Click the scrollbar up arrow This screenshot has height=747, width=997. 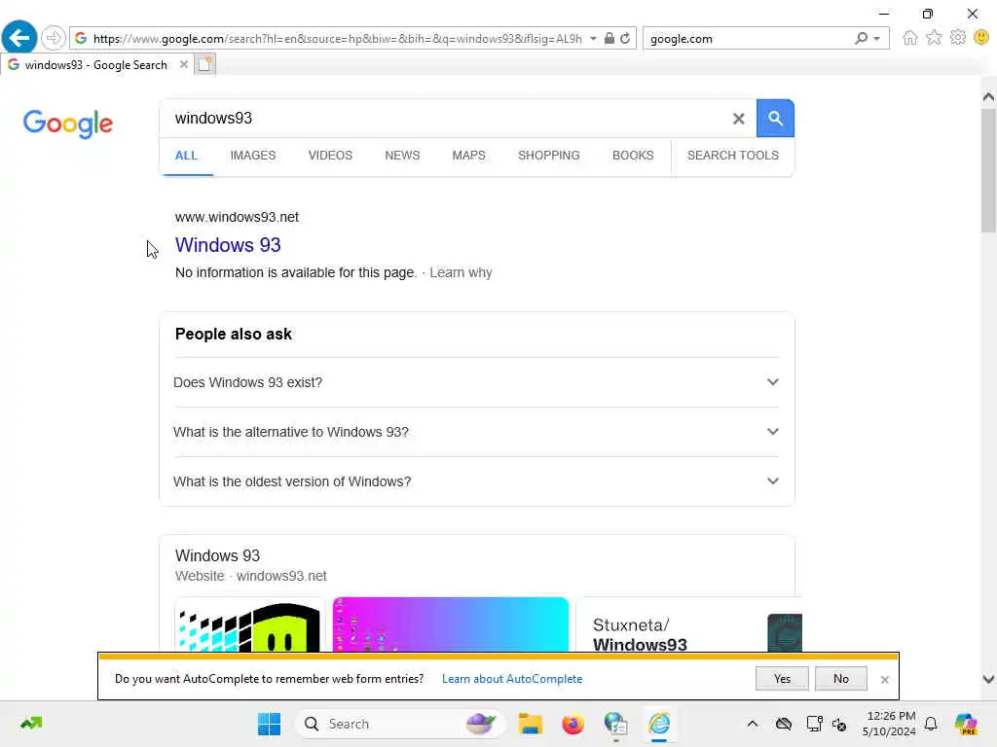[x=988, y=96]
